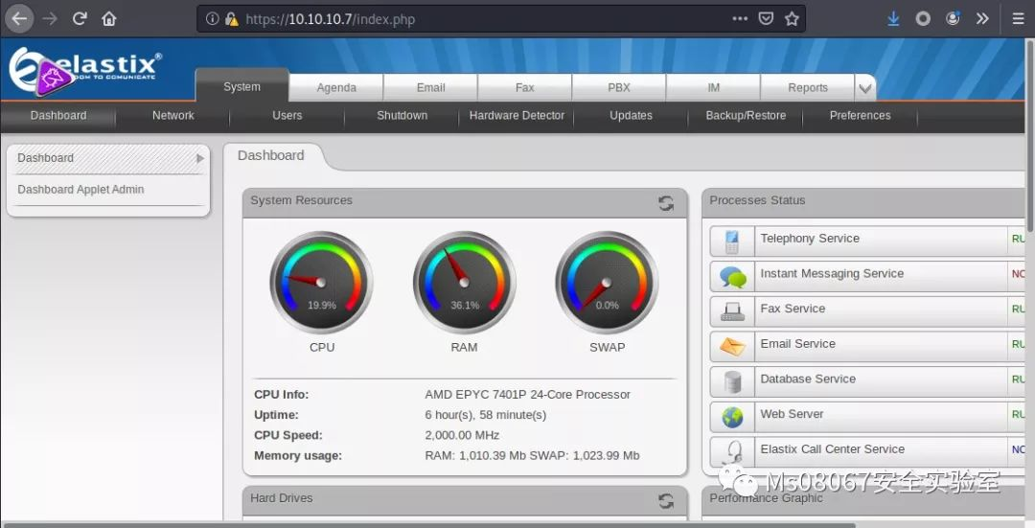
Task: Click the Call Center Service headset icon
Action: point(733,452)
